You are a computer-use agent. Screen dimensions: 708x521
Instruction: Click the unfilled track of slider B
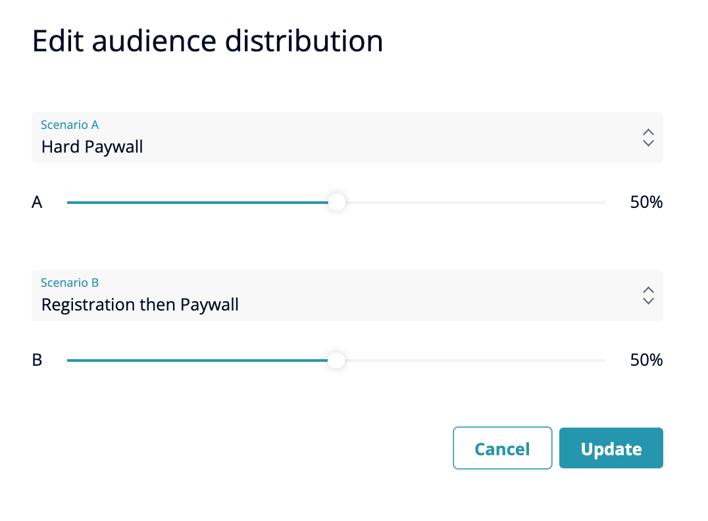point(474,360)
